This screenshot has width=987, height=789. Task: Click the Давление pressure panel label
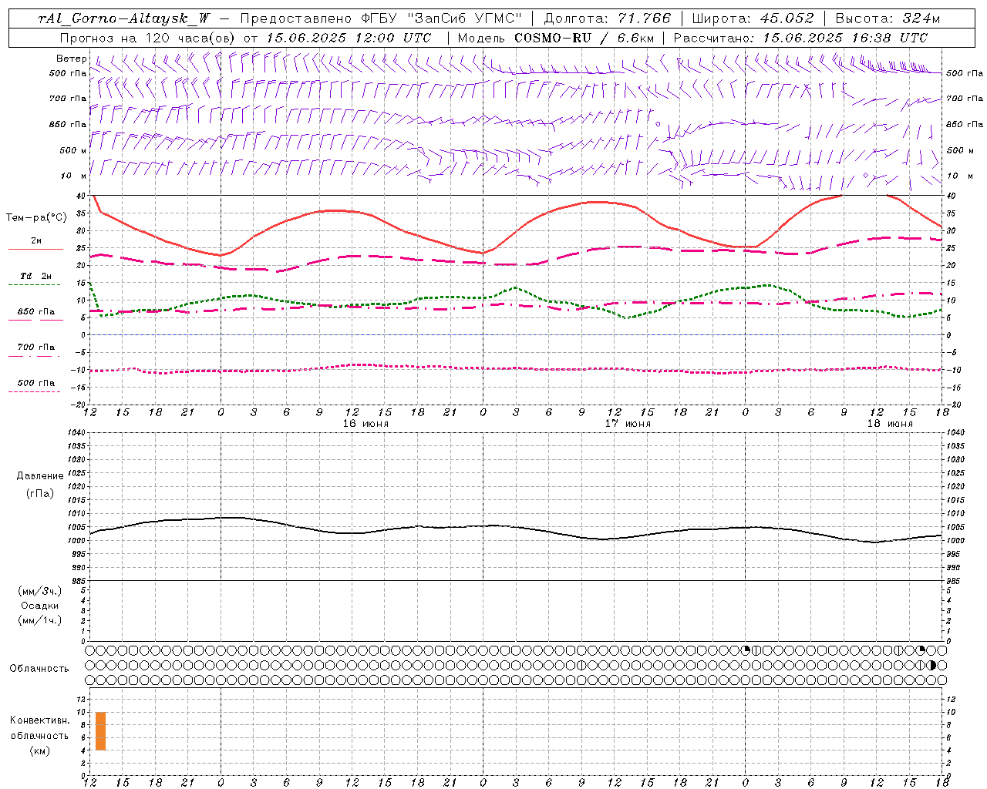40,476
